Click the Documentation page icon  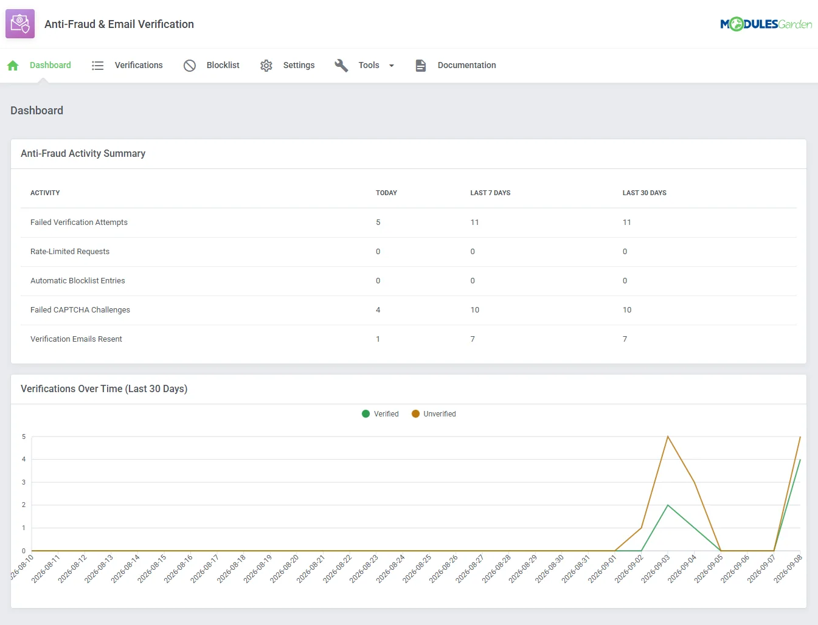[420, 66]
